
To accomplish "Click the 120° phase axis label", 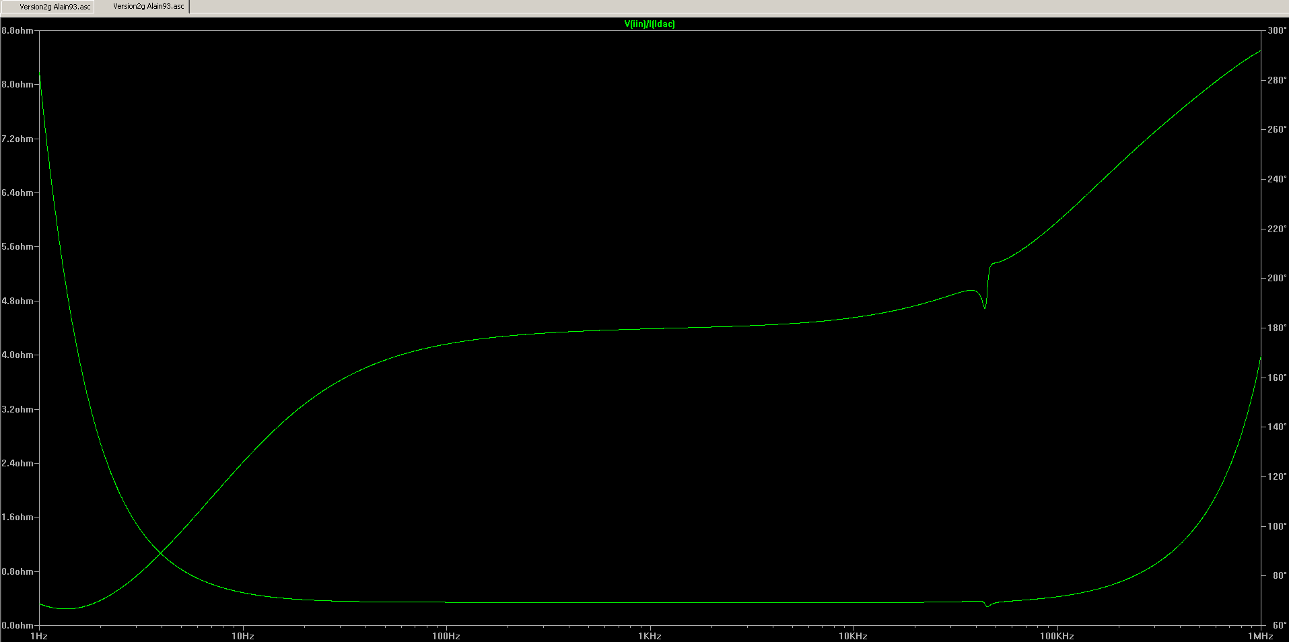I will click(x=1277, y=477).
